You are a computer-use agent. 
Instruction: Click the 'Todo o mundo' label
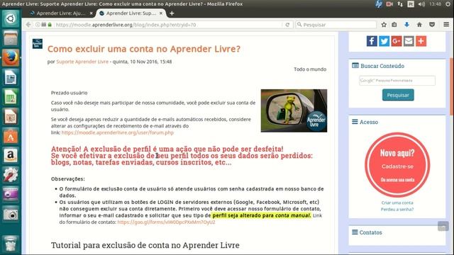tap(310, 69)
